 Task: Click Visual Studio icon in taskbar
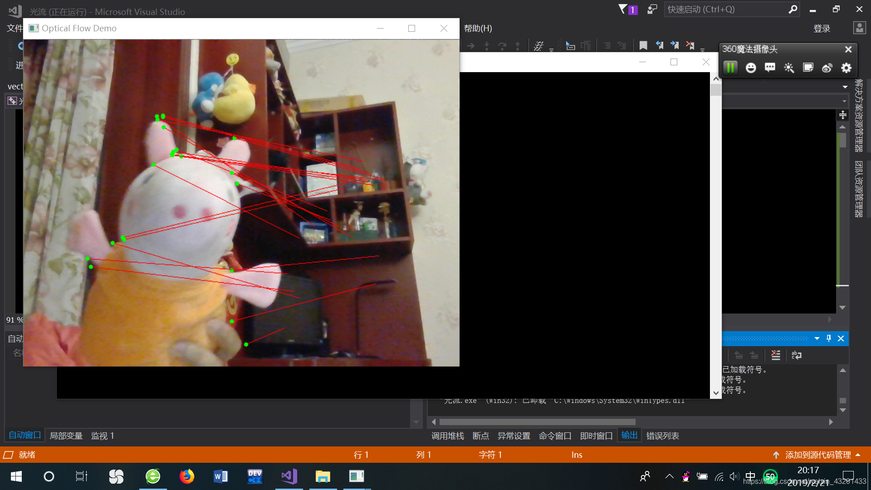pyautogui.click(x=289, y=475)
